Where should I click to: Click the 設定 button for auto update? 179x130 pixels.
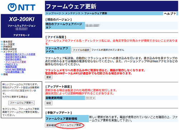pyautogui.click(x=49, y=103)
